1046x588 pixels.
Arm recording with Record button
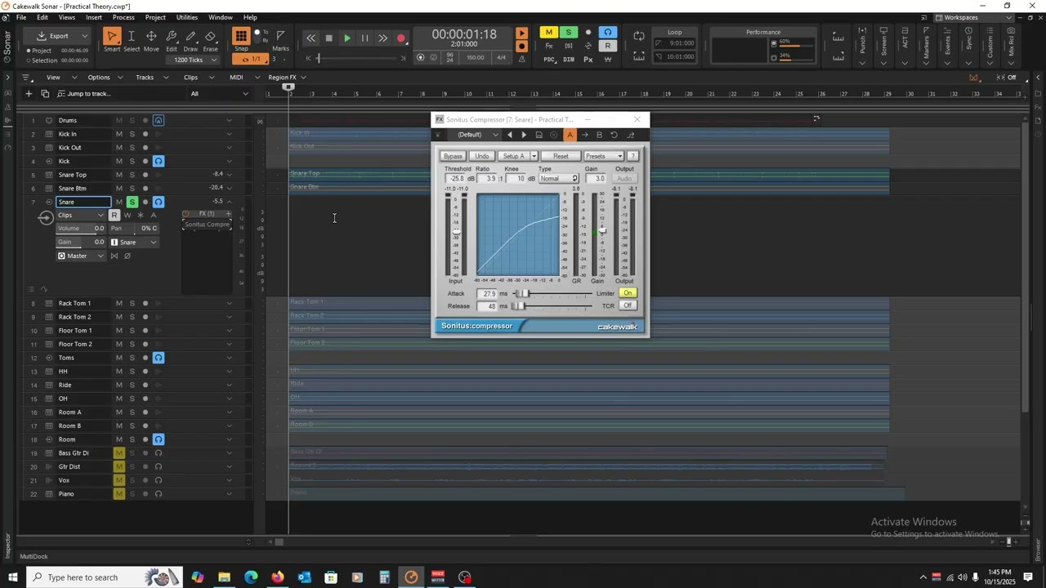[401, 38]
